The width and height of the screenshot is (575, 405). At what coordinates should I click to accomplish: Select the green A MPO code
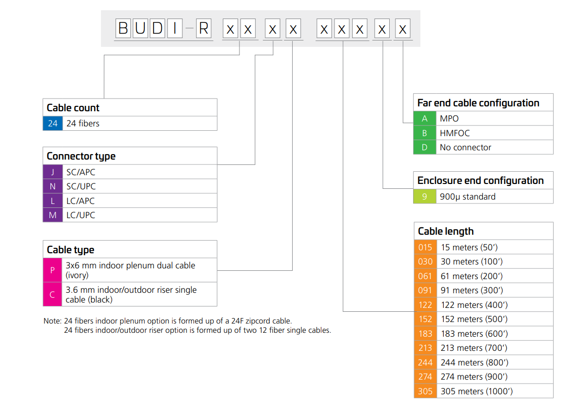click(x=425, y=119)
